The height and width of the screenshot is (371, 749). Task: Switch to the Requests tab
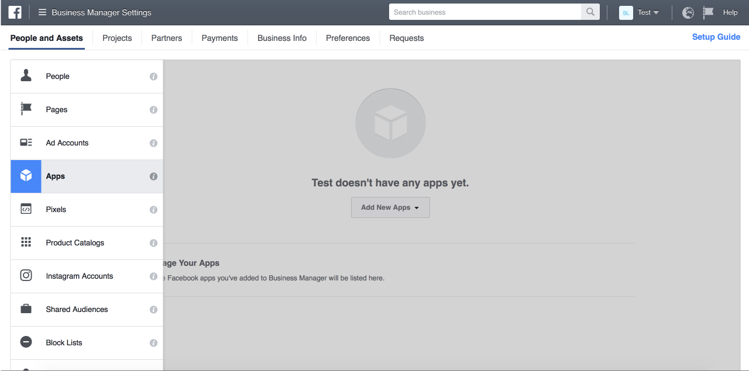click(x=406, y=37)
